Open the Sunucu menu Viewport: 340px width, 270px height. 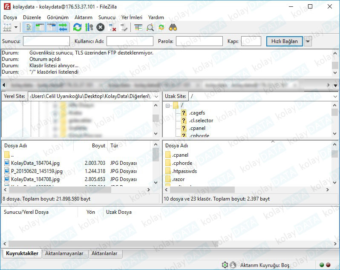click(x=107, y=17)
